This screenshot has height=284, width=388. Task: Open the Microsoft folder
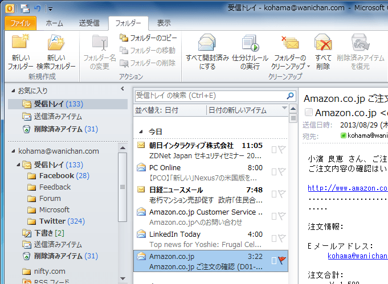tap(48, 210)
